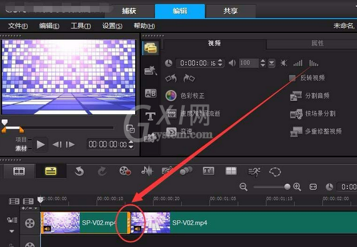Open the record/capture option reel icon
Screen dimensions: 357x247
coord(125,171)
